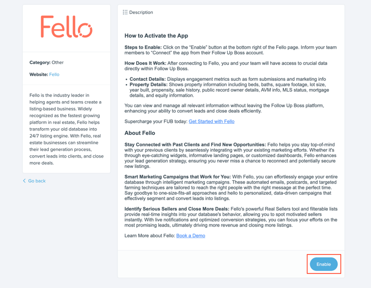Click the Fello logo image
The height and width of the screenshot is (288, 371).
point(66,27)
